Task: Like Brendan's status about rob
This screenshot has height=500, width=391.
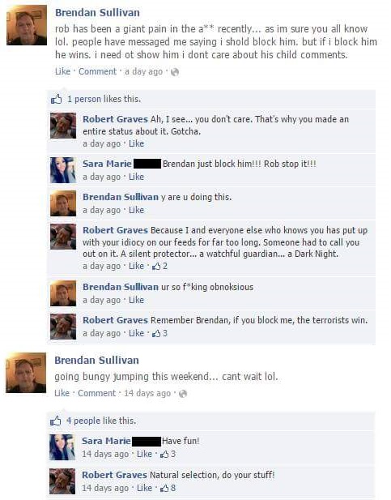Action: click(x=62, y=71)
